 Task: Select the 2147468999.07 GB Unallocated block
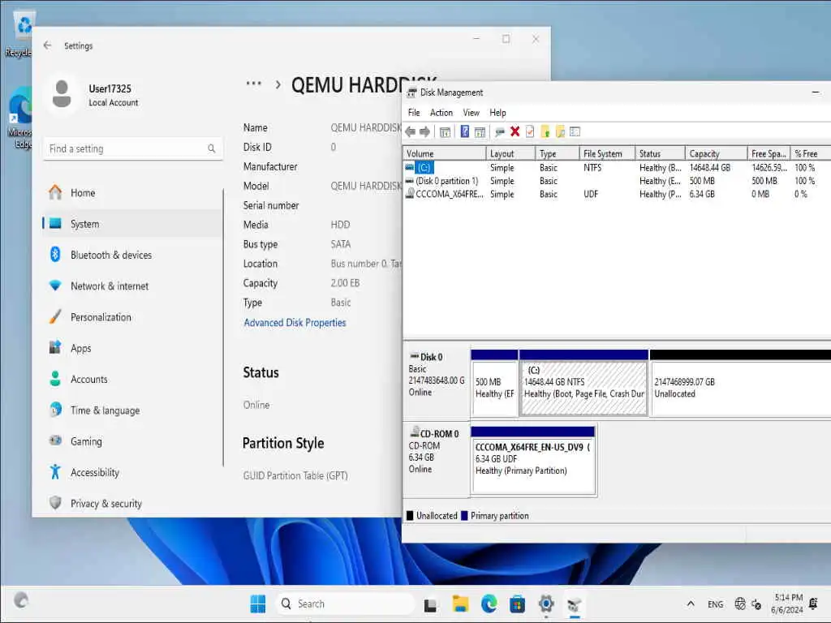click(x=740, y=383)
